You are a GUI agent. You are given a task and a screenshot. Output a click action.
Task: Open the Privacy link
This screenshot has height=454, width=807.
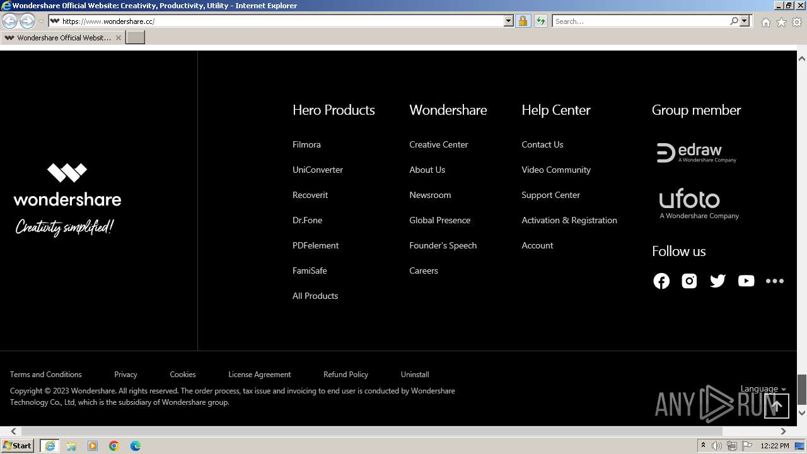click(x=125, y=375)
